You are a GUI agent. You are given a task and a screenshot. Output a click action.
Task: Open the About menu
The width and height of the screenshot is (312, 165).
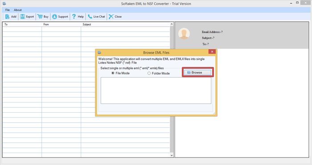click(18, 10)
